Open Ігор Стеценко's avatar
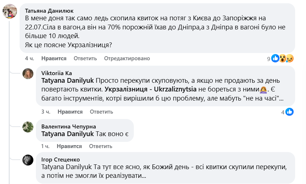This screenshot has width=306, height=184. [28, 160]
